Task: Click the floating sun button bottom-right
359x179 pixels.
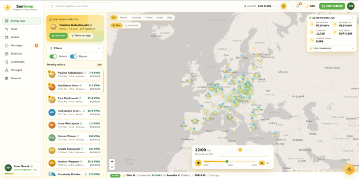Action: pos(349,169)
